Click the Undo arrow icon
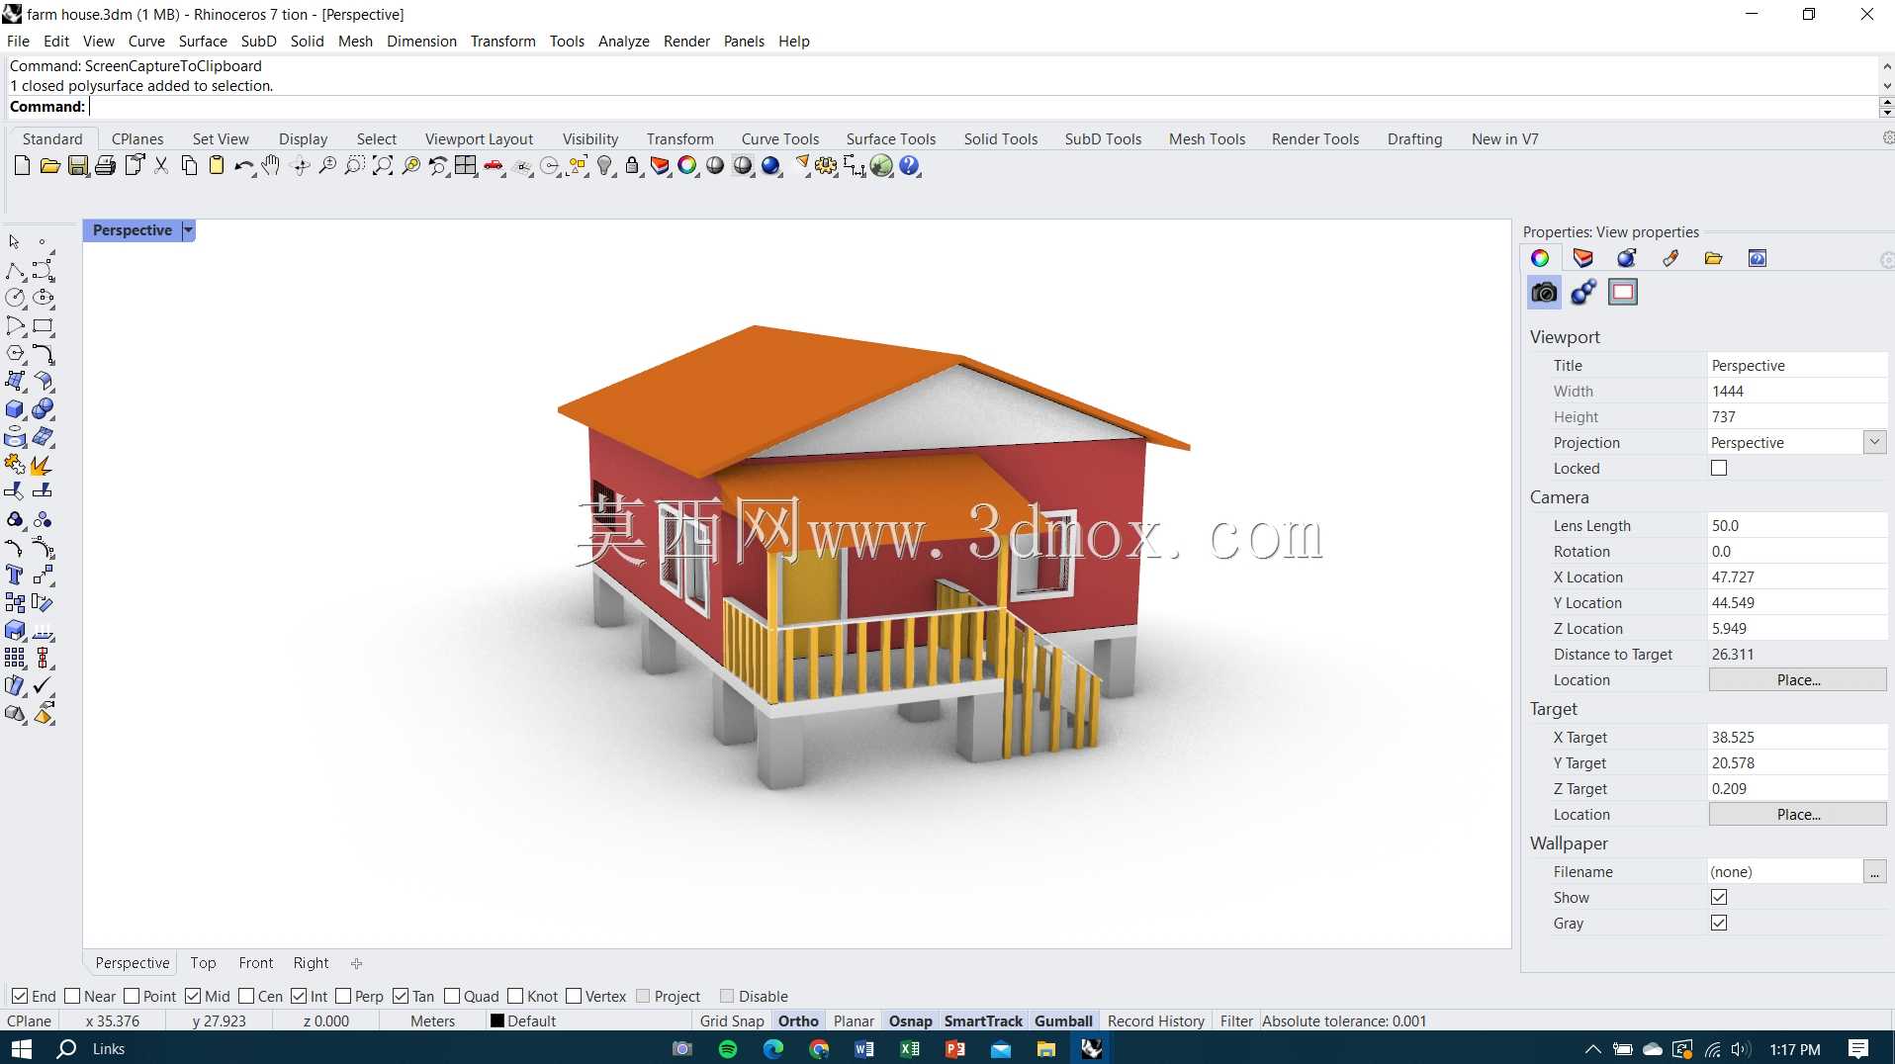The width and height of the screenshot is (1895, 1064). tap(243, 165)
